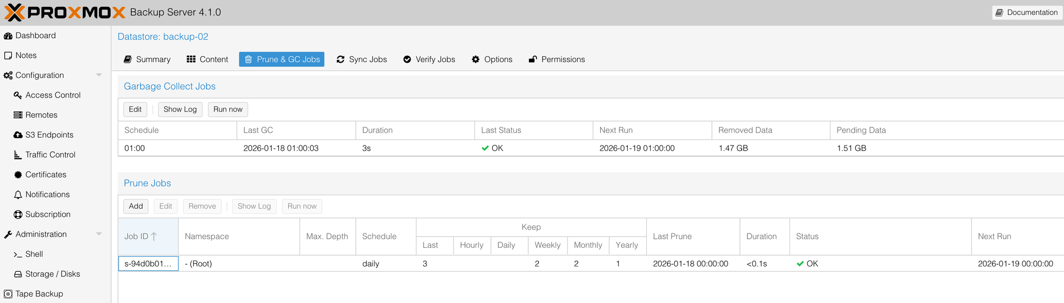Switch to the Sync Jobs tab
The image size is (1064, 303).
click(x=362, y=59)
